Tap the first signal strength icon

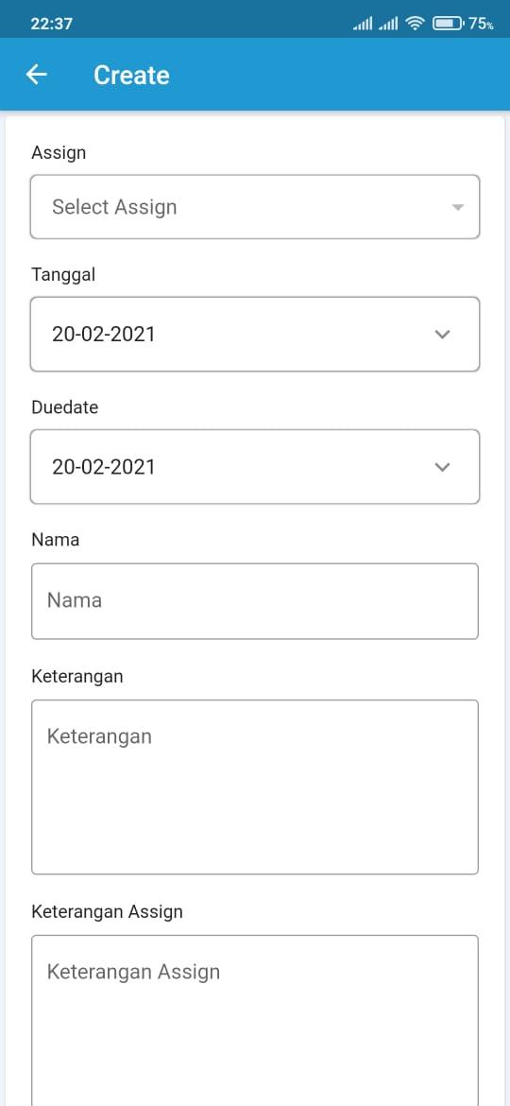362,24
